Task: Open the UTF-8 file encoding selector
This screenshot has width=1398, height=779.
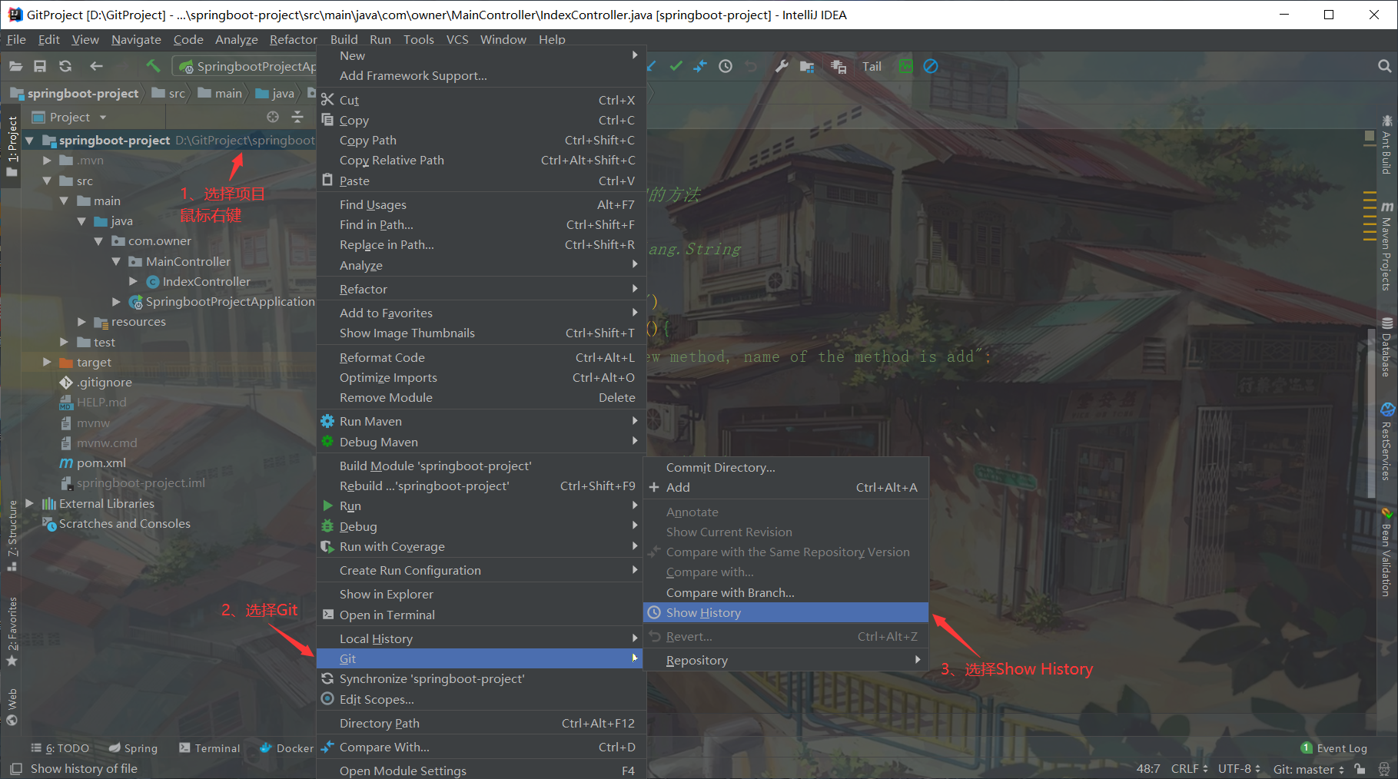Action: click(x=1235, y=768)
